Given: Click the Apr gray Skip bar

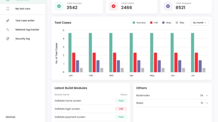Looking at the screenshot, I should point(142,70).
